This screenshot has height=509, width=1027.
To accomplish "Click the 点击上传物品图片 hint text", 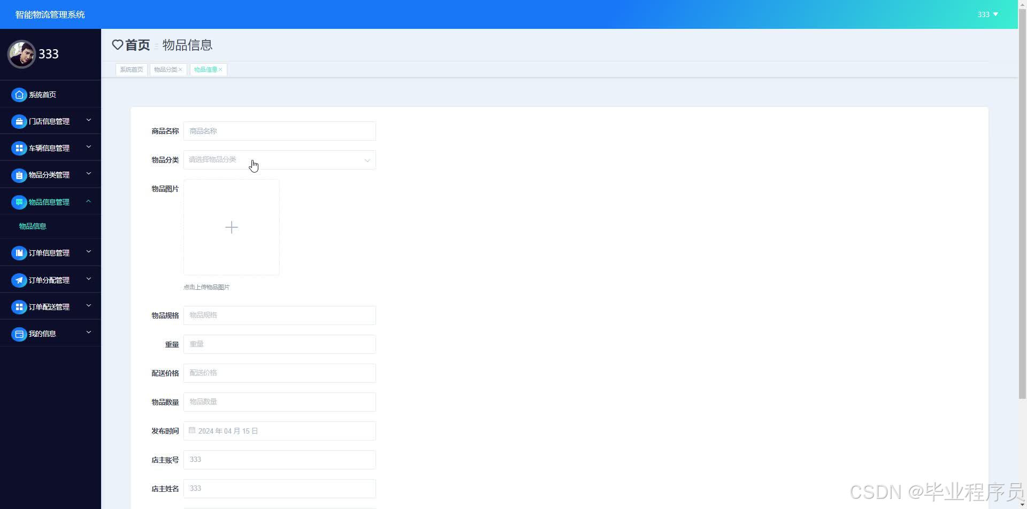I will click(x=206, y=287).
